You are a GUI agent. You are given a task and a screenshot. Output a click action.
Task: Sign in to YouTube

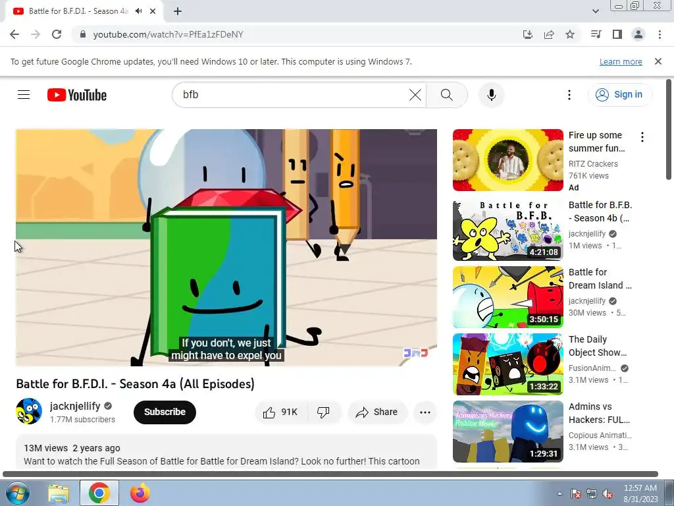point(619,95)
